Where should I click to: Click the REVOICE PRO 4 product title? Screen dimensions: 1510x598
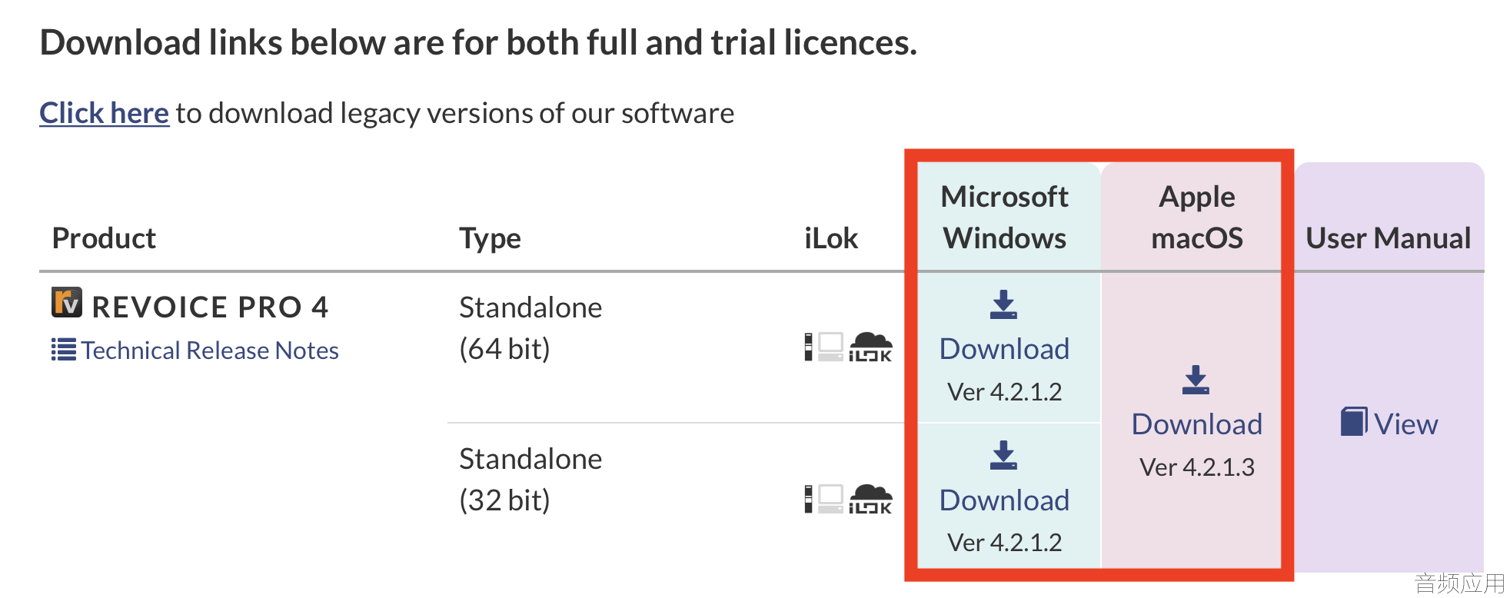[x=210, y=307]
